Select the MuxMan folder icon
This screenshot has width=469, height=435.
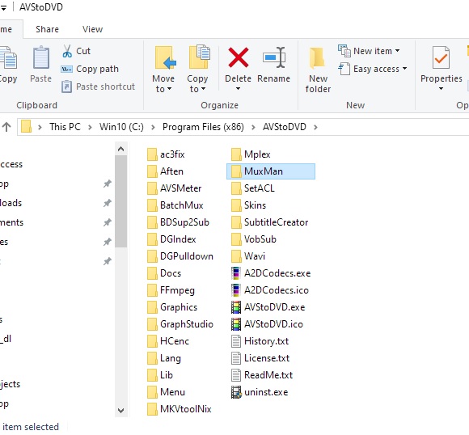236,171
